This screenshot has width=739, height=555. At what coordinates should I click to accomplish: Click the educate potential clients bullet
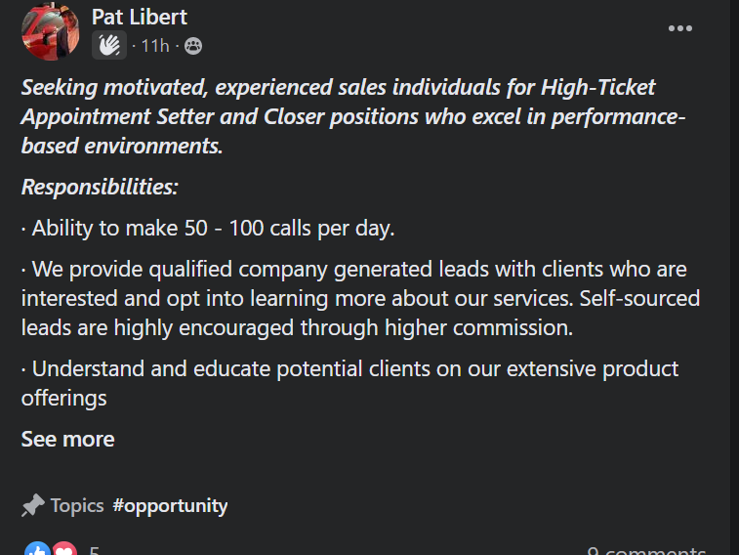pos(349,382)
